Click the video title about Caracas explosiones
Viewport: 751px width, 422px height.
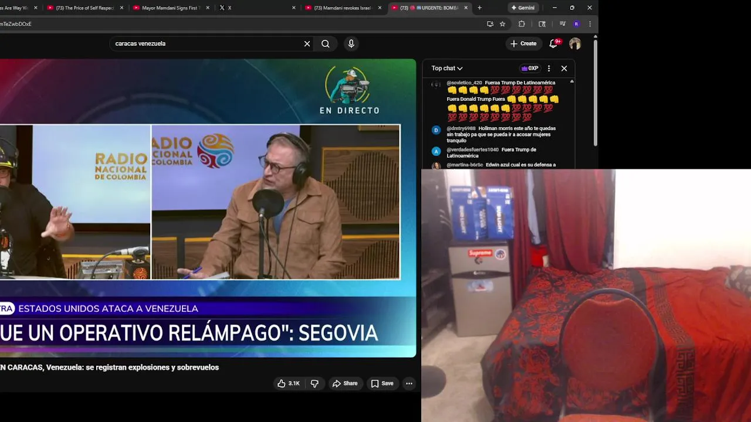pos(109,367)
